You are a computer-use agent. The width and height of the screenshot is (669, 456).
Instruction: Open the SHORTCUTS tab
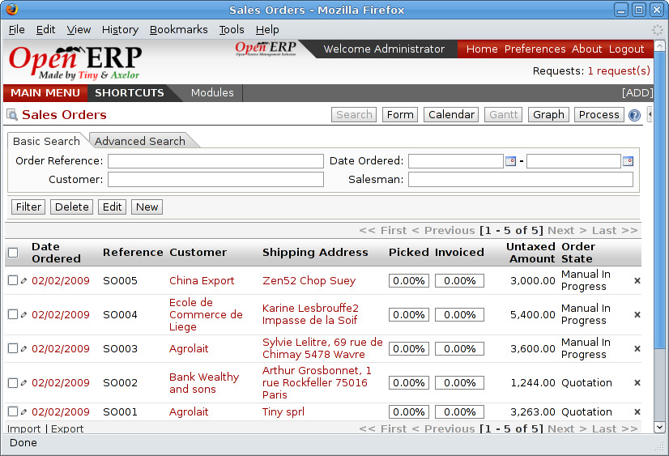pyautogui.click(x=130, y=93)
